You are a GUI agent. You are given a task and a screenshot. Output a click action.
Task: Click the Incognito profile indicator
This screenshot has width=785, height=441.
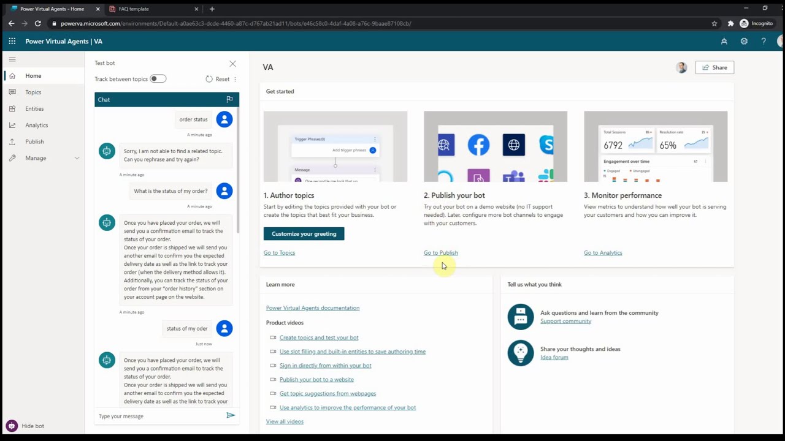(x=756, y=23)
